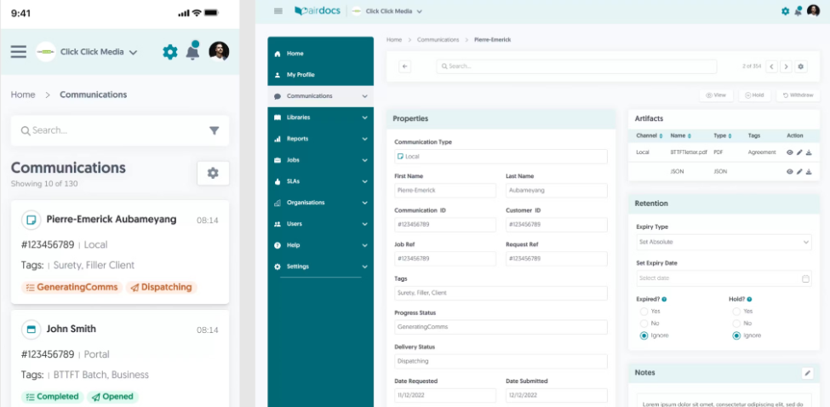Screen dimensions: 830x407
Task: Expand Organisations chevron in sidebar
Action: 364,203
